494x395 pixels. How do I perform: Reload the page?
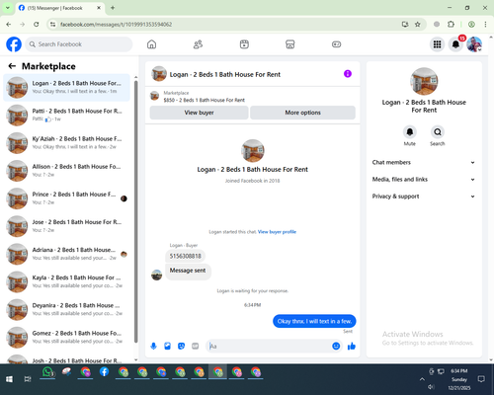pyautogui.click(x=37, y=24)
